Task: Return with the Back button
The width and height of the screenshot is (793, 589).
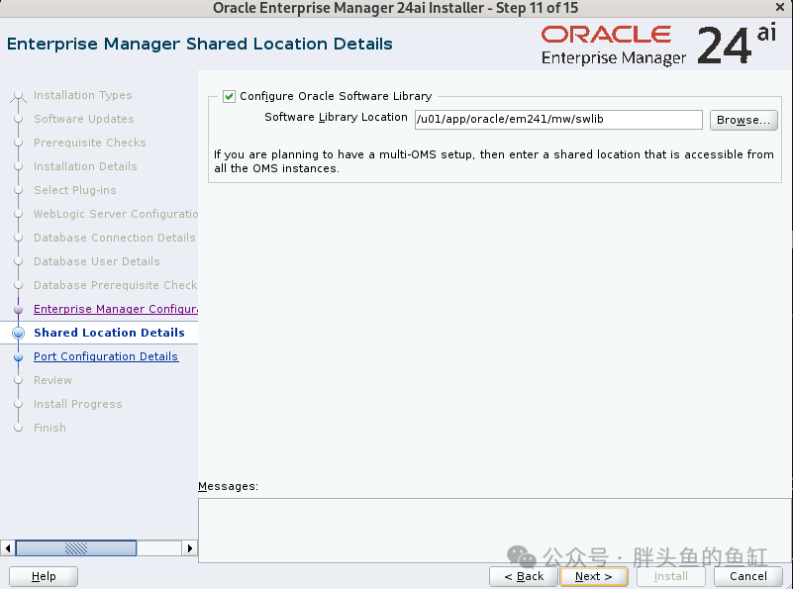Action: click(524, 576)
